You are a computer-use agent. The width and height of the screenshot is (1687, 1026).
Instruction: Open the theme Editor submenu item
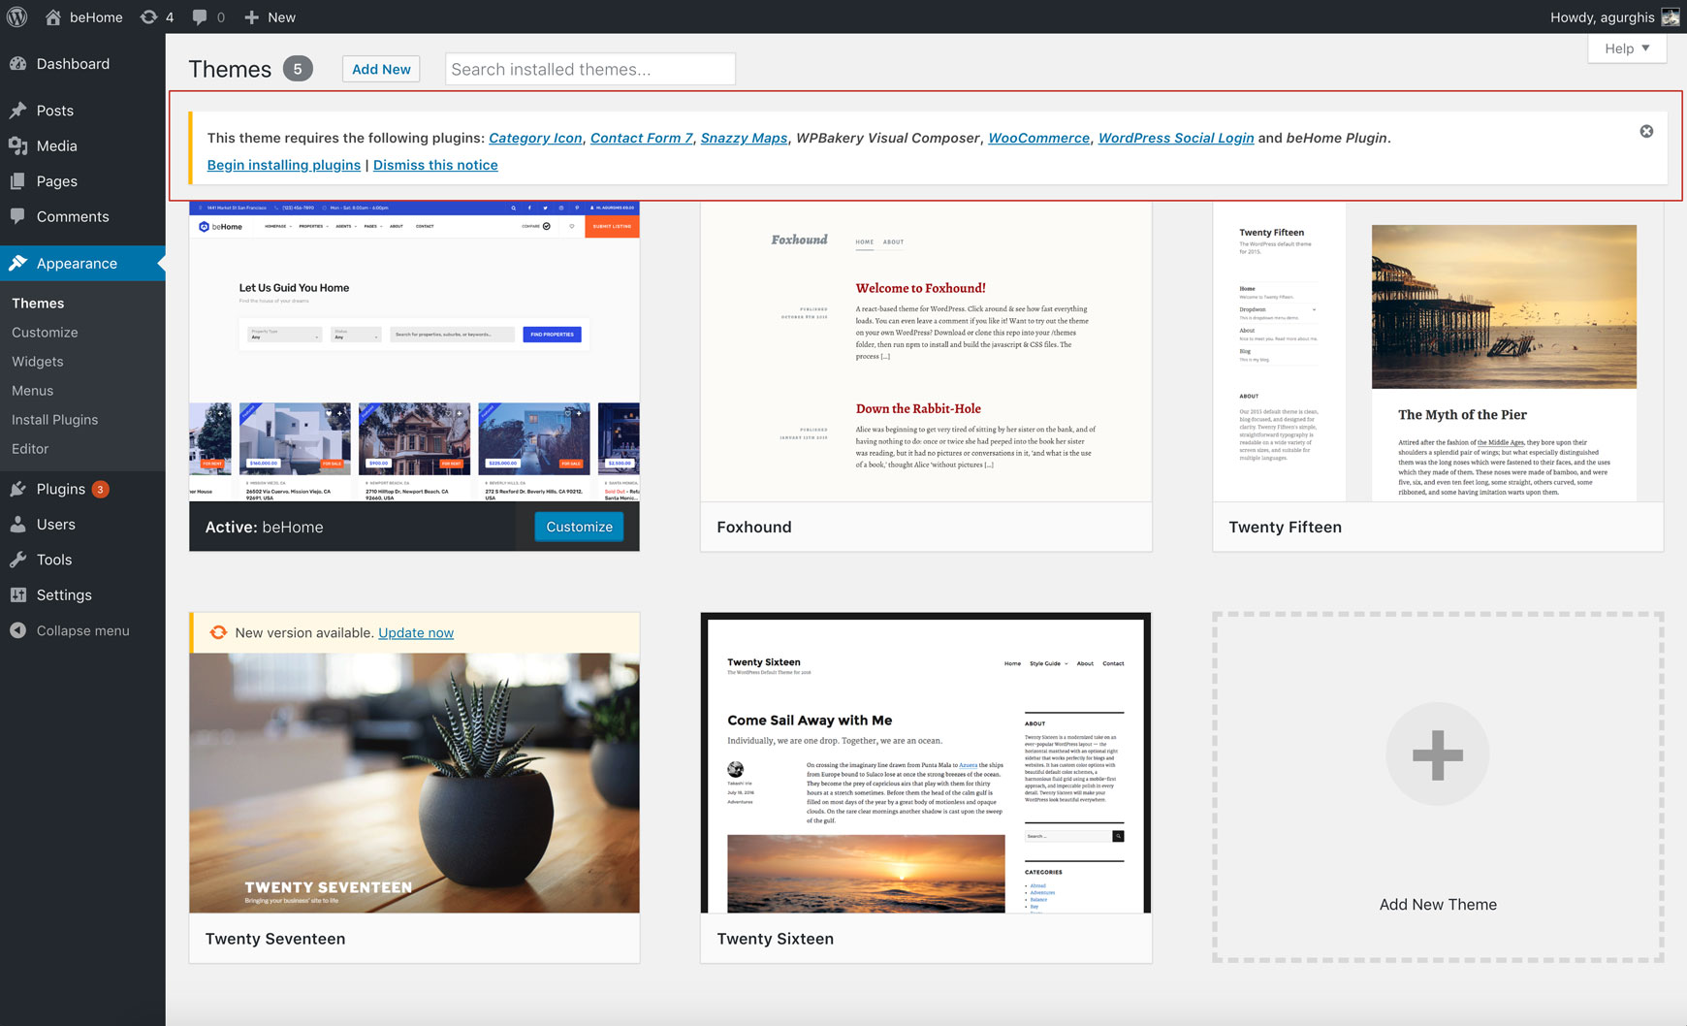30,448
